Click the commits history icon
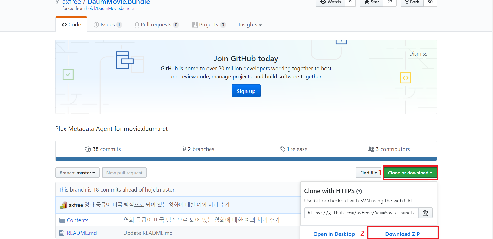 click(88, 149)
